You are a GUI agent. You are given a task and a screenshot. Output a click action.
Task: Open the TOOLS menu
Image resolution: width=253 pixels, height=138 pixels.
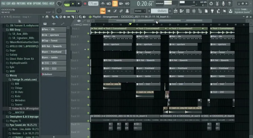[45, 3]
